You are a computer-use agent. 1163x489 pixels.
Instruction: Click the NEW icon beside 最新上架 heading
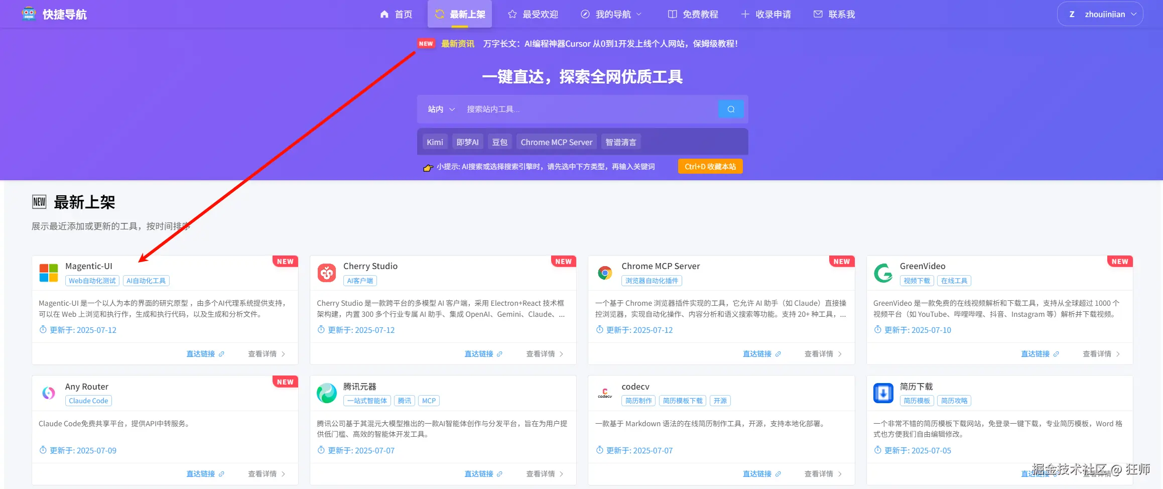coord(39,202)
